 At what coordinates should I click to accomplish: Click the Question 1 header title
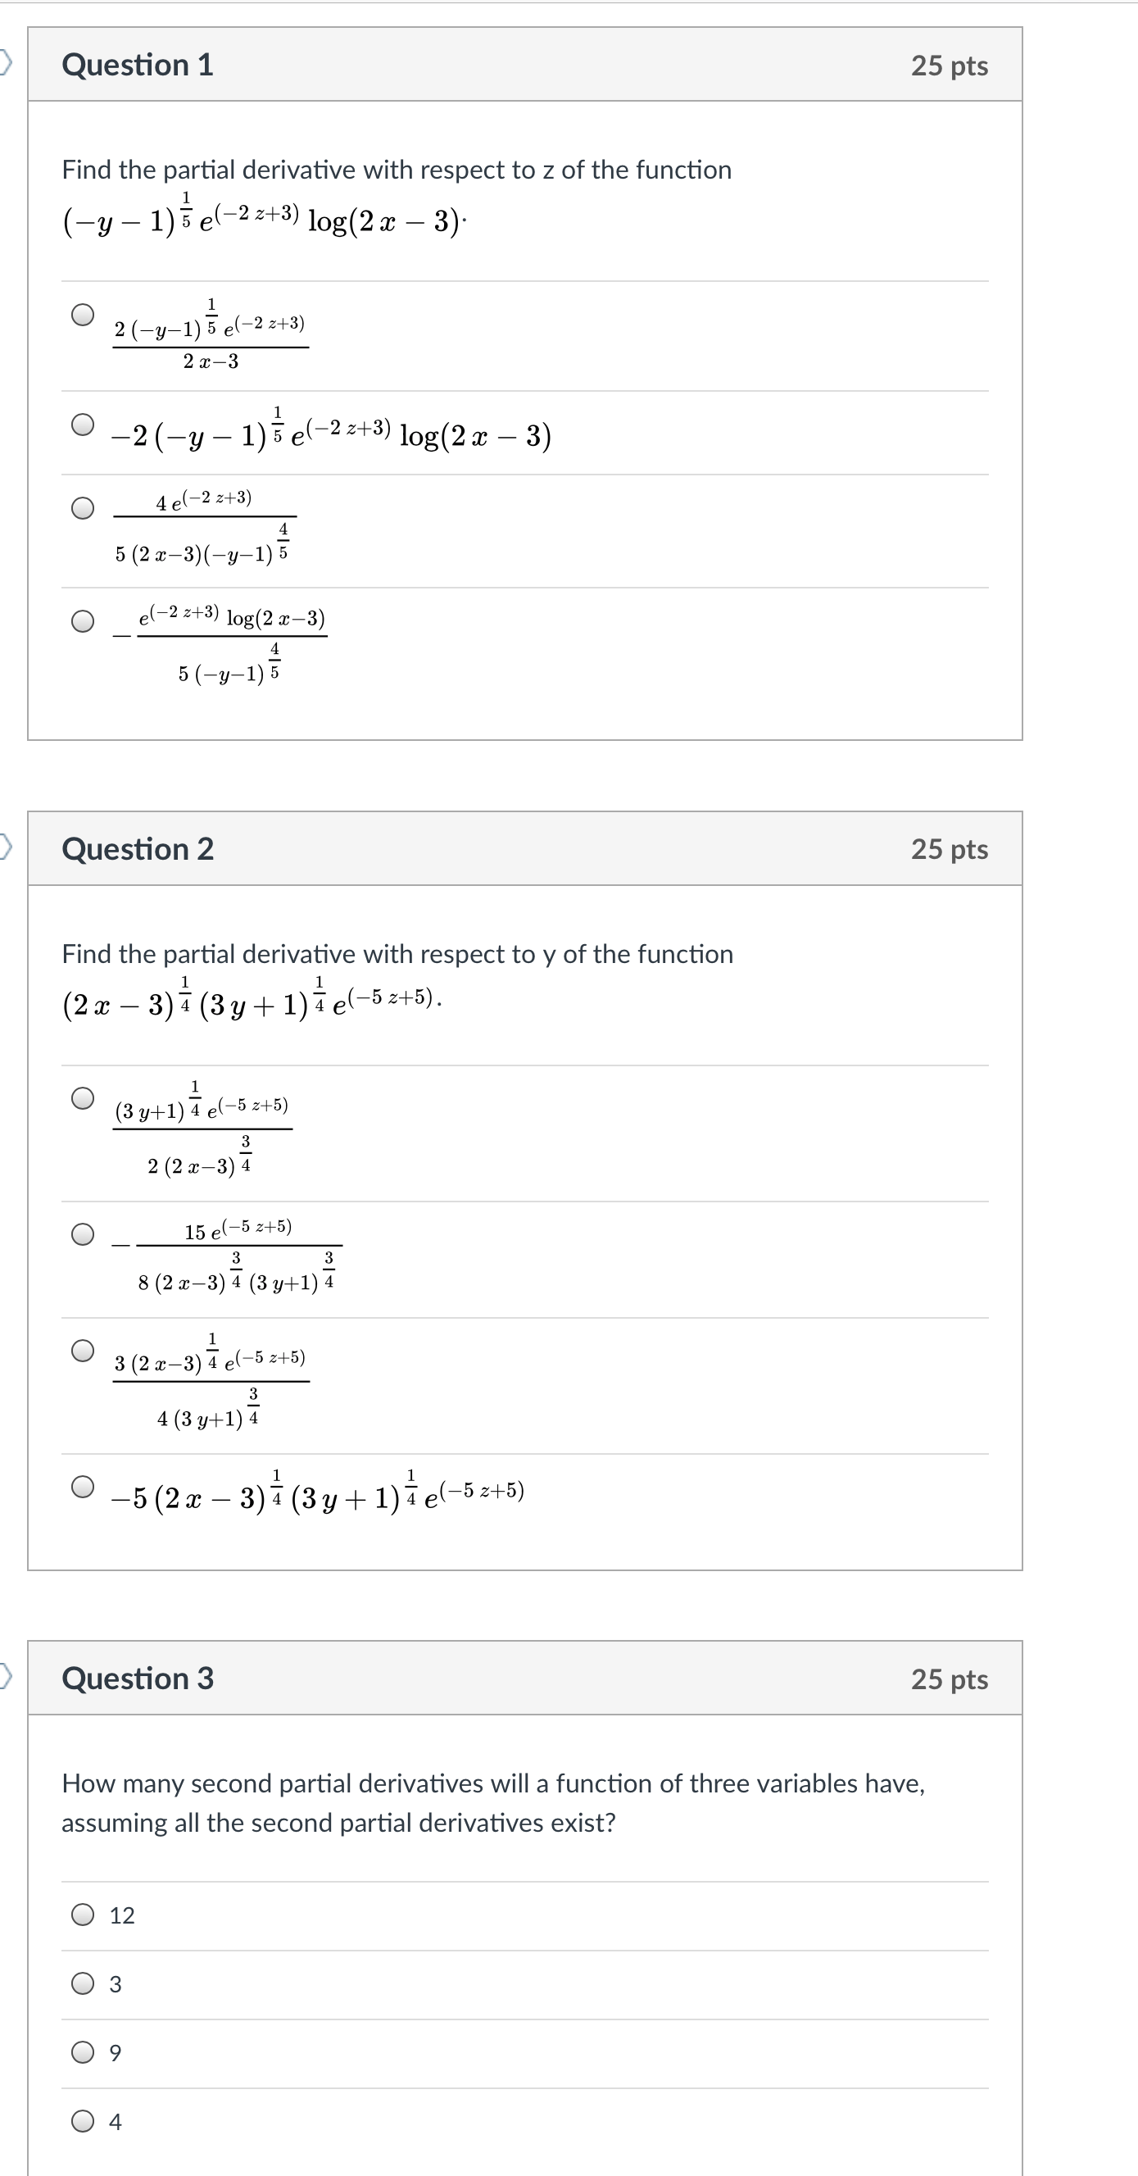click(x=138, y=65)
